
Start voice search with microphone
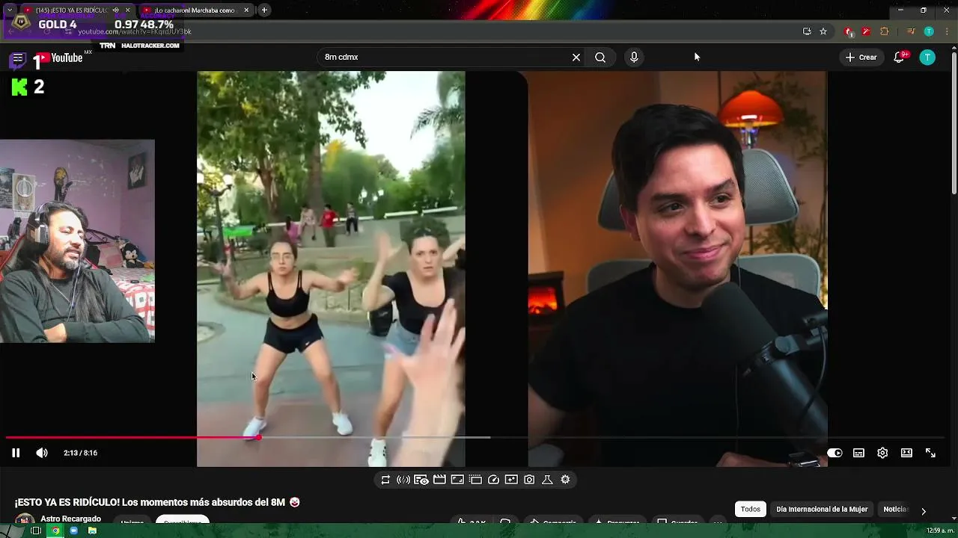click(634, 58)
